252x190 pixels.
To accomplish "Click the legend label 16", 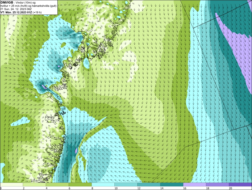I will [x=185, y=188].
